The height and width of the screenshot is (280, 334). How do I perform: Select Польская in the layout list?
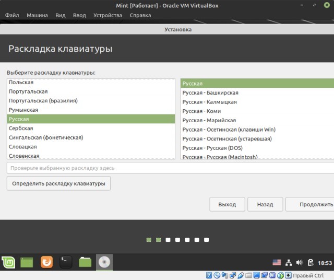click(x=91, y=83)
